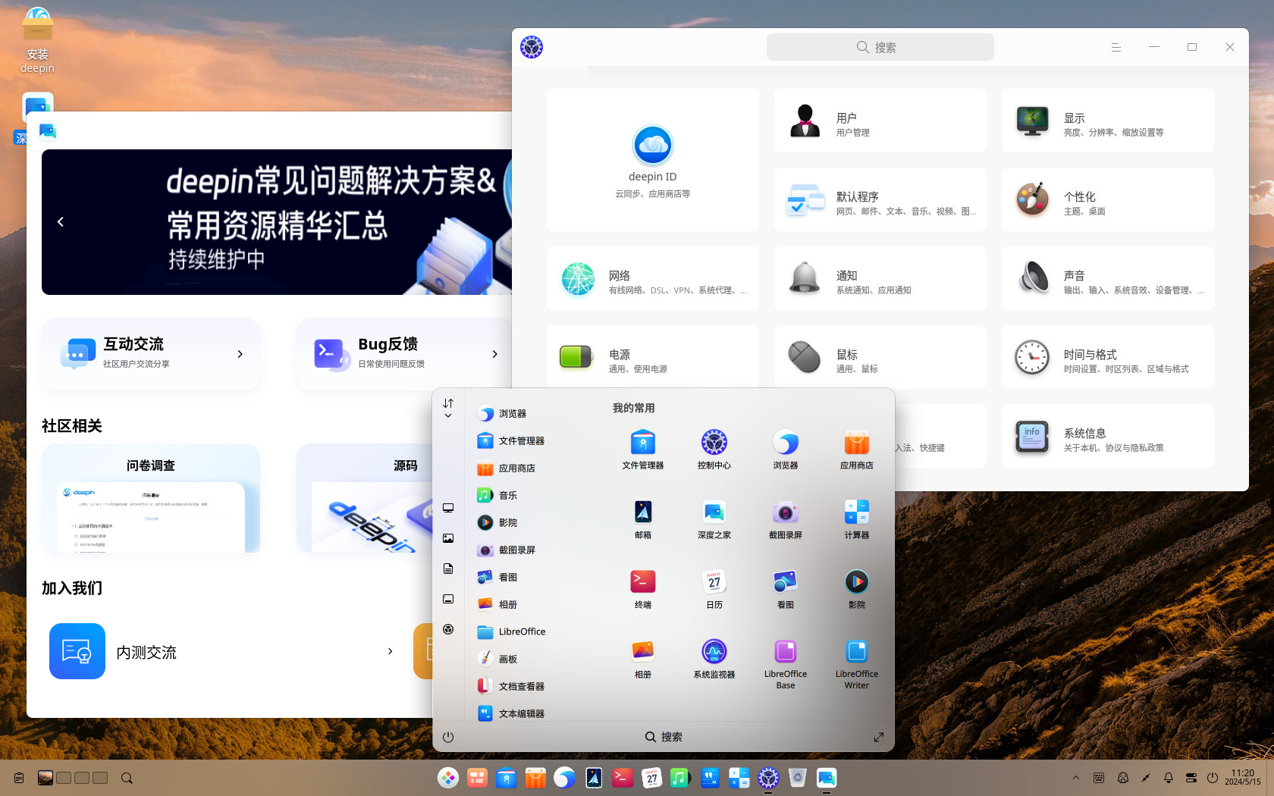The height and width of the screenshot is (796, 1274).
Task: Click the launcher icon in the dock
Action: pyautogui.click(x=448, y=778)
